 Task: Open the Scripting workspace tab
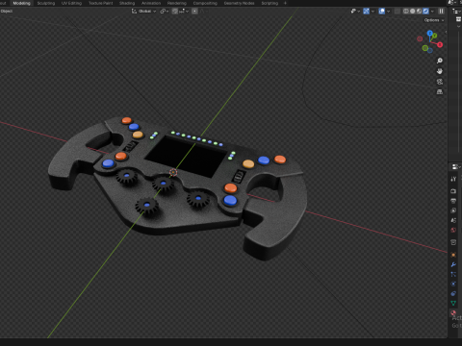point(269,3)
